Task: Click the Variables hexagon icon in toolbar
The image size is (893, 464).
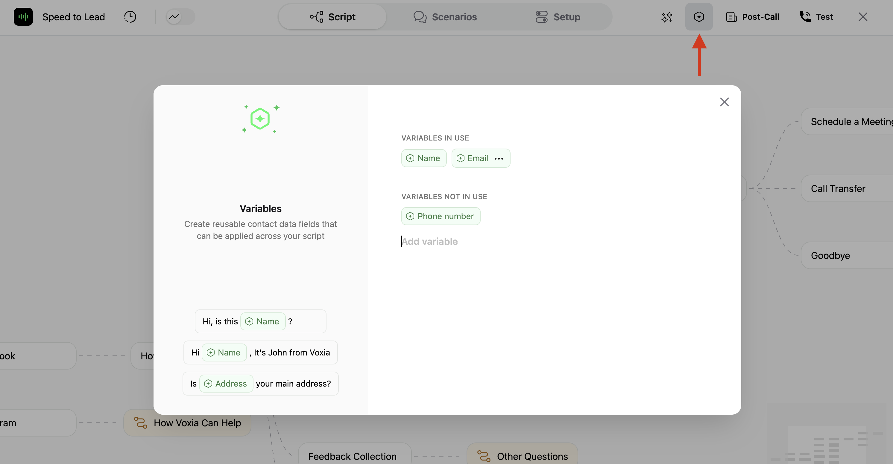Action: 699,17
